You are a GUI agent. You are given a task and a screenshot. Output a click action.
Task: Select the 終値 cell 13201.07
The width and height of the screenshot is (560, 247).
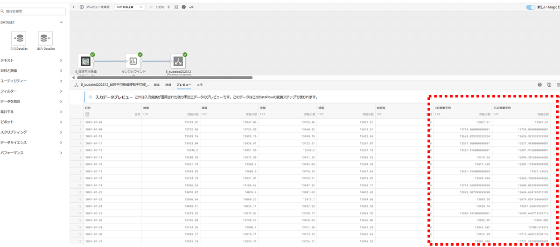click(x=346, y=143)
